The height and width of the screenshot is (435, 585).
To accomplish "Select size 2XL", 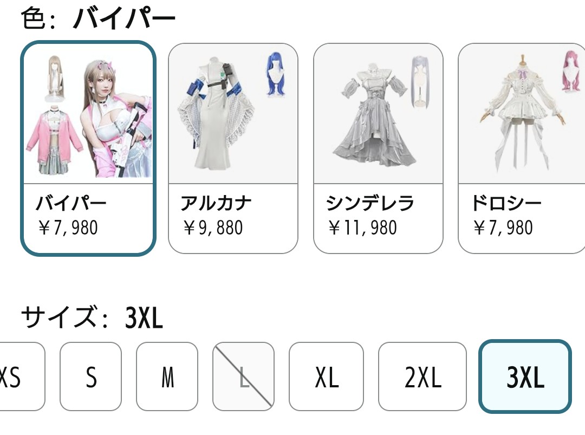I will point(422,376).
